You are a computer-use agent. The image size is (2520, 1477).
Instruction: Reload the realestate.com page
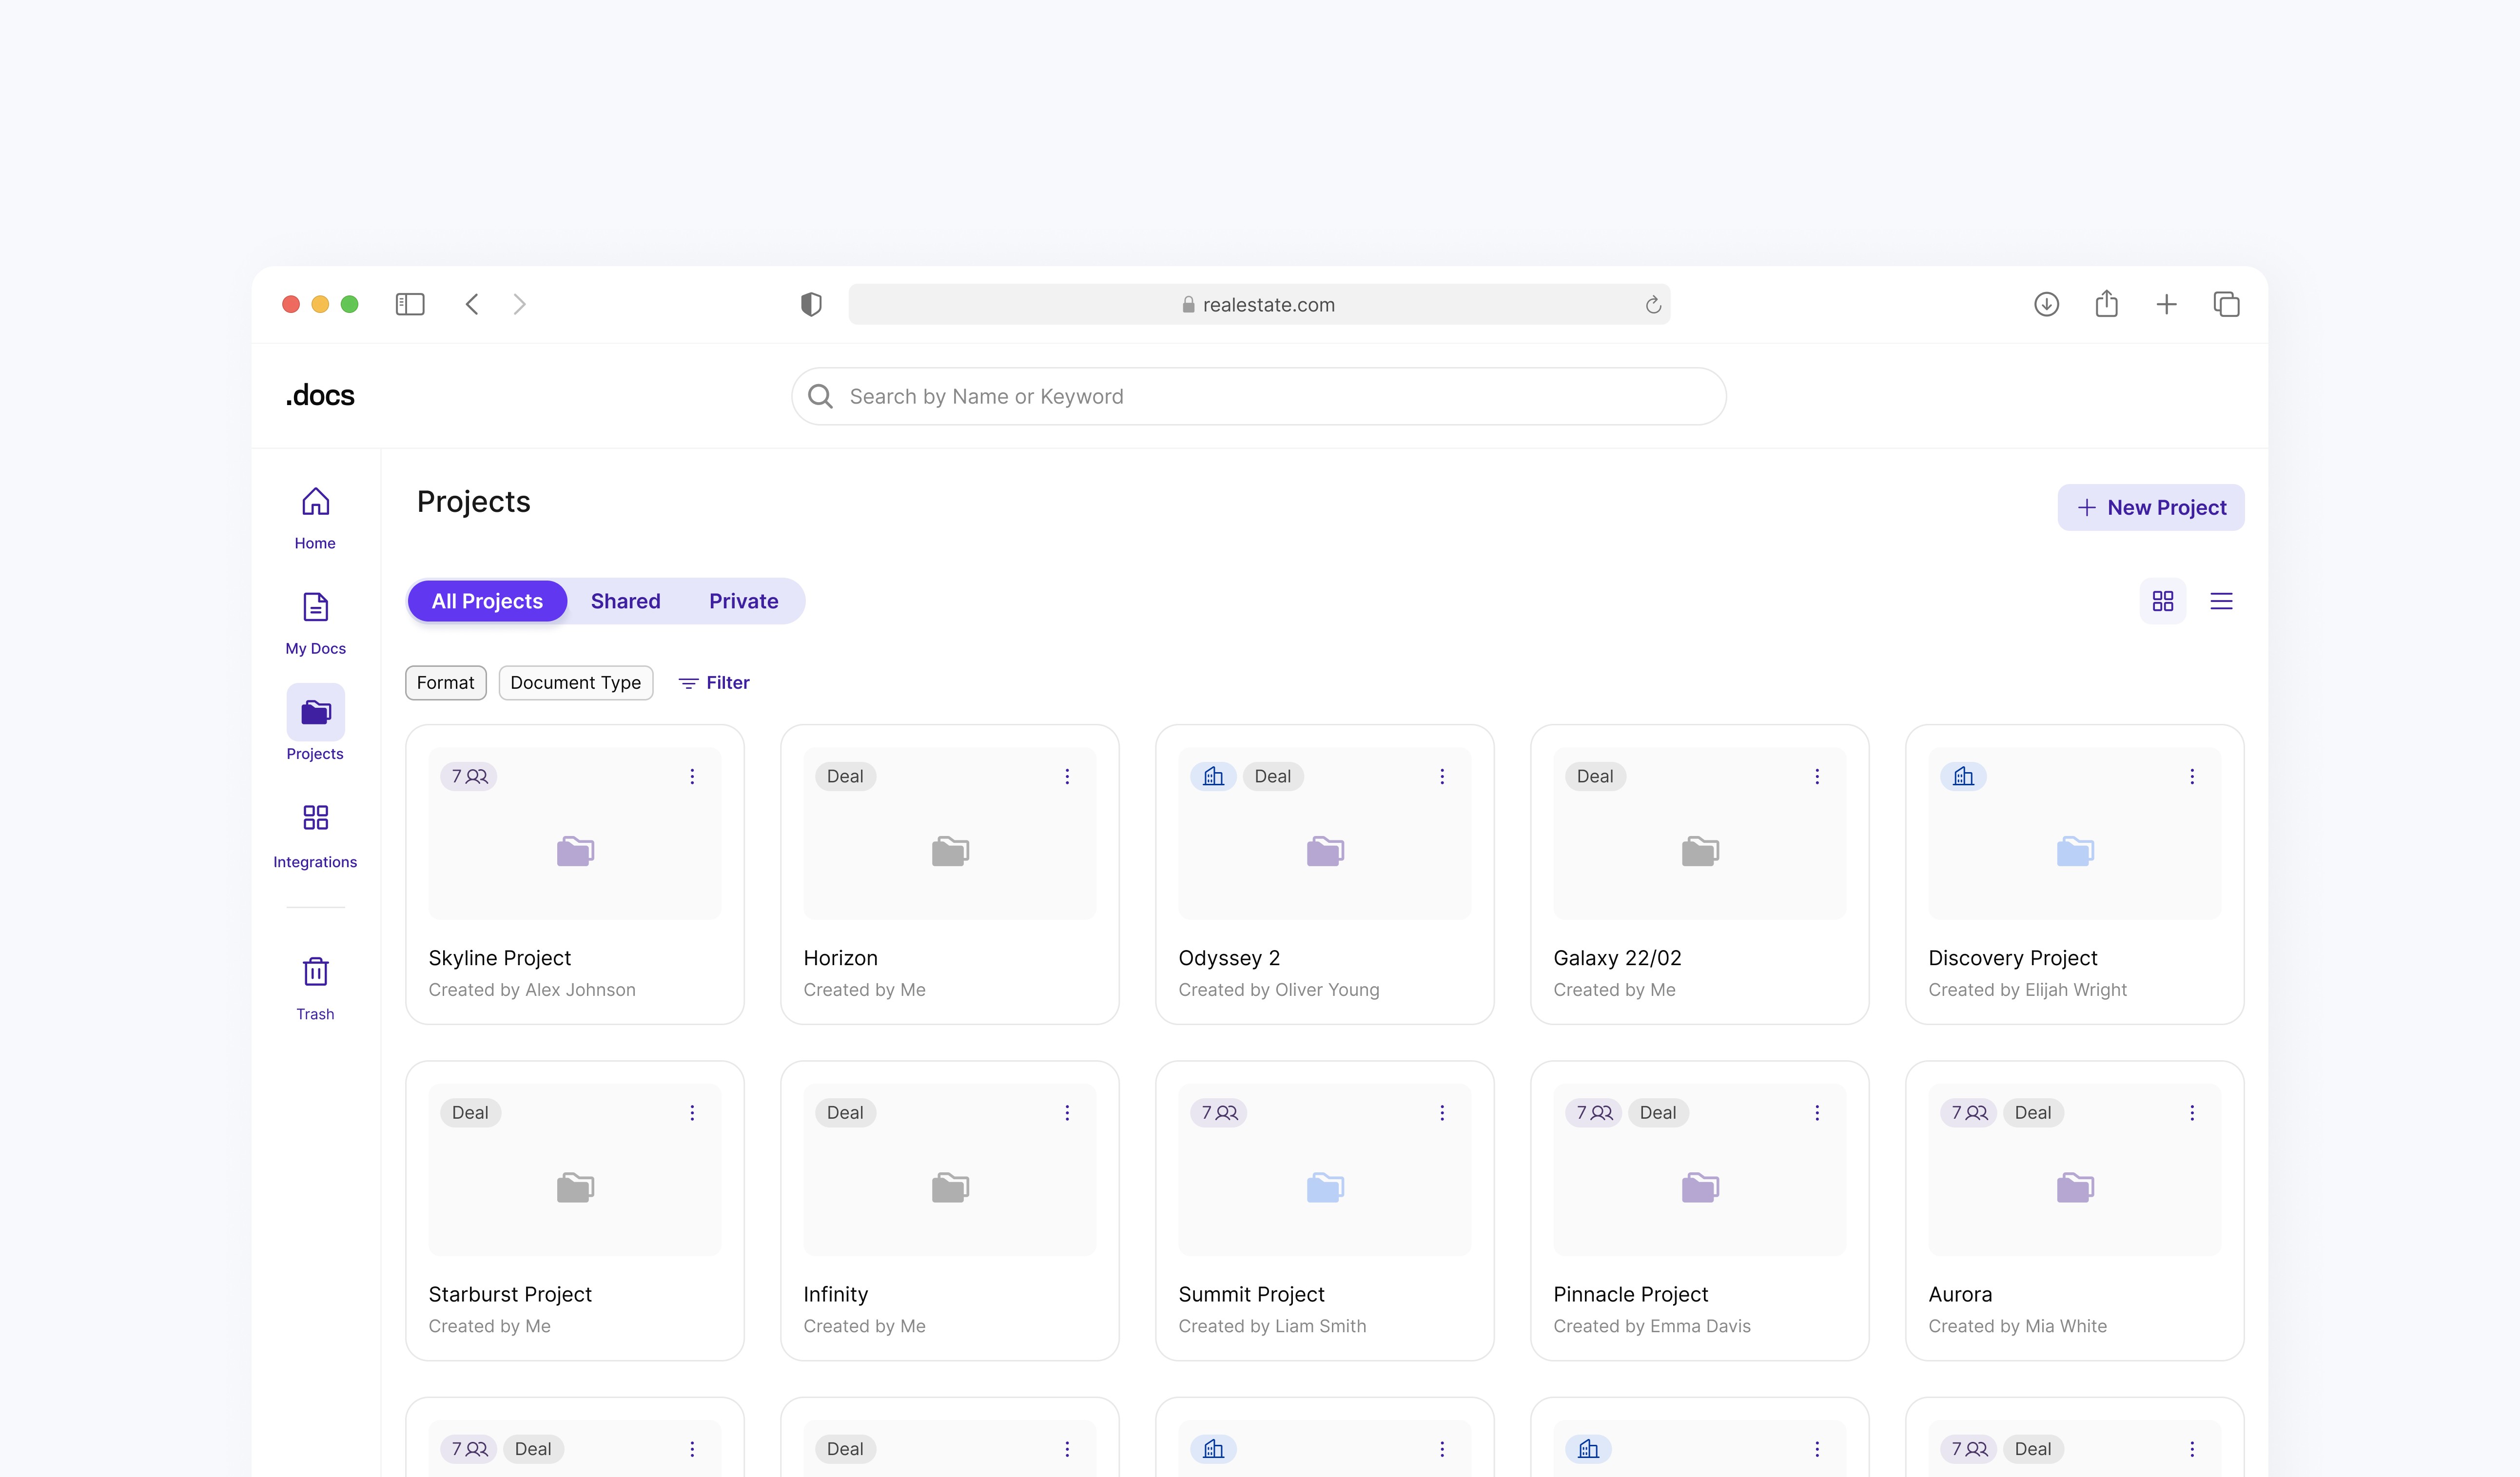[x=1653, y=305]
